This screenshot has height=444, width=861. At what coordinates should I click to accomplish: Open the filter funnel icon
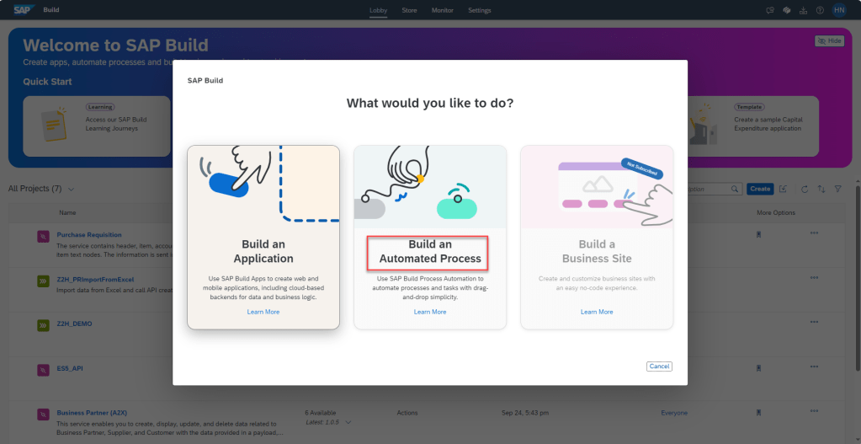point(837,190)
